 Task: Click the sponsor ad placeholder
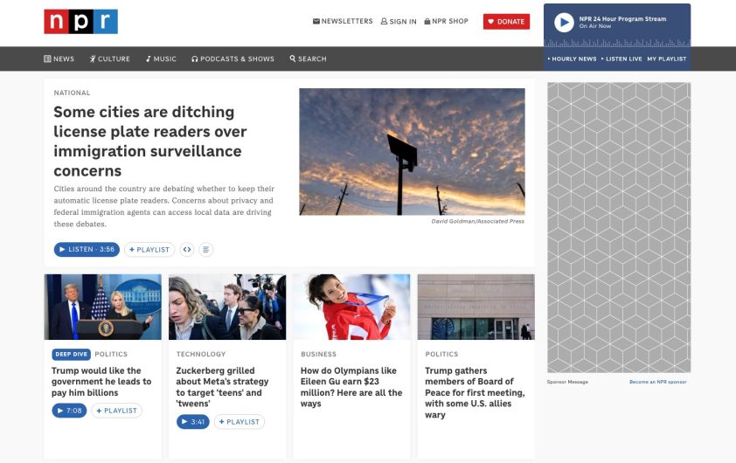tap(619, 227)
